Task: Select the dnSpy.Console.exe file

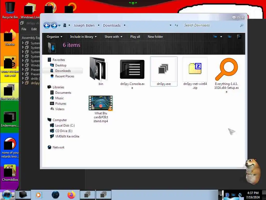Action: click(x=132, y=73)
